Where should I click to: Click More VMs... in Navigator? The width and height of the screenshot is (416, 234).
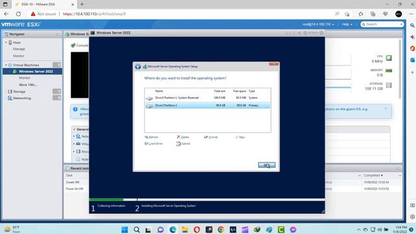[28, 85]
